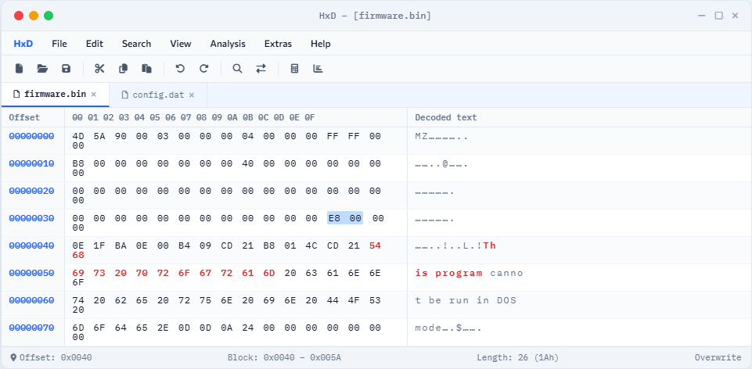Screen dimensions: 752x369
Task: Click offset 00000070 row label
Action: click(31, 328)
